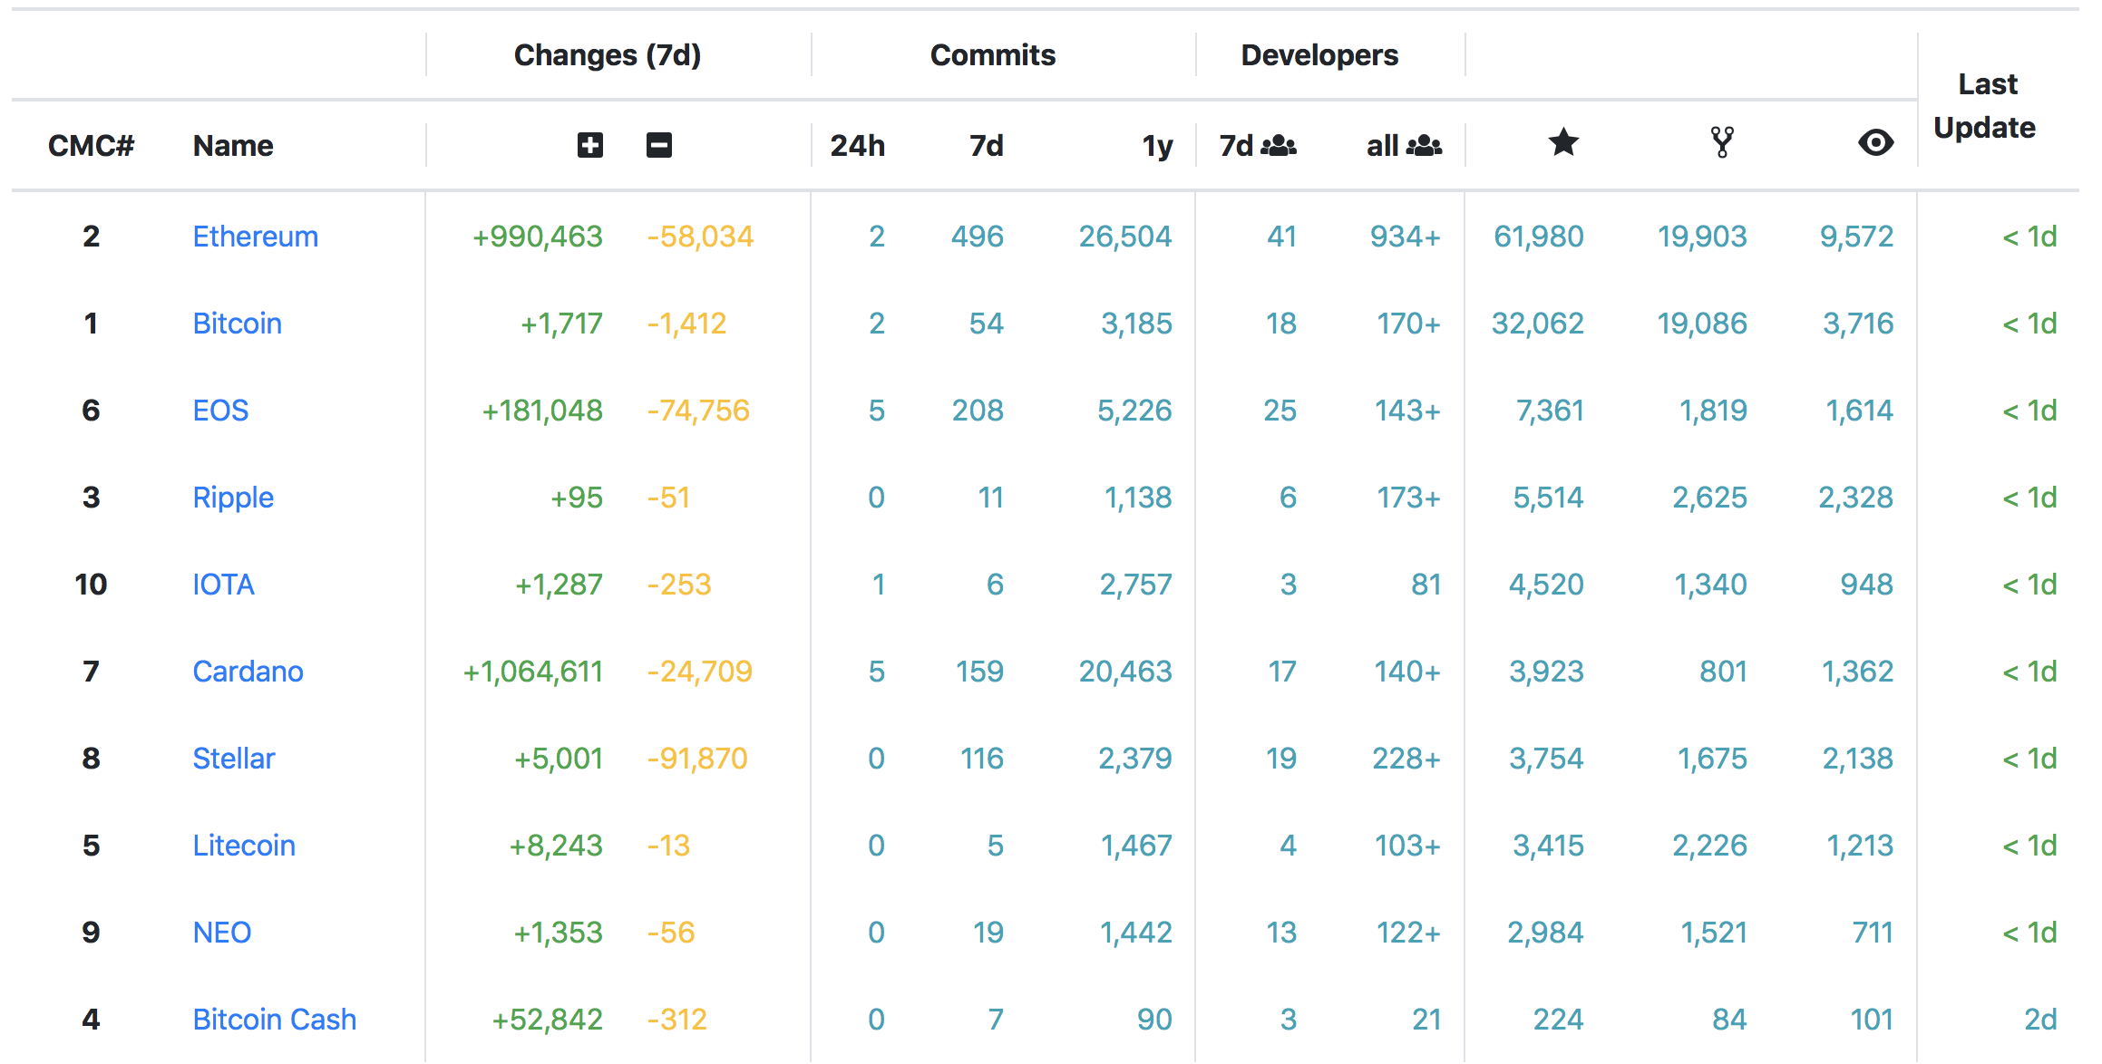Image resolution: width=2102 pixels, height=1064 pixels.
Task: Open the Ripple link
Action: [233, 498]
